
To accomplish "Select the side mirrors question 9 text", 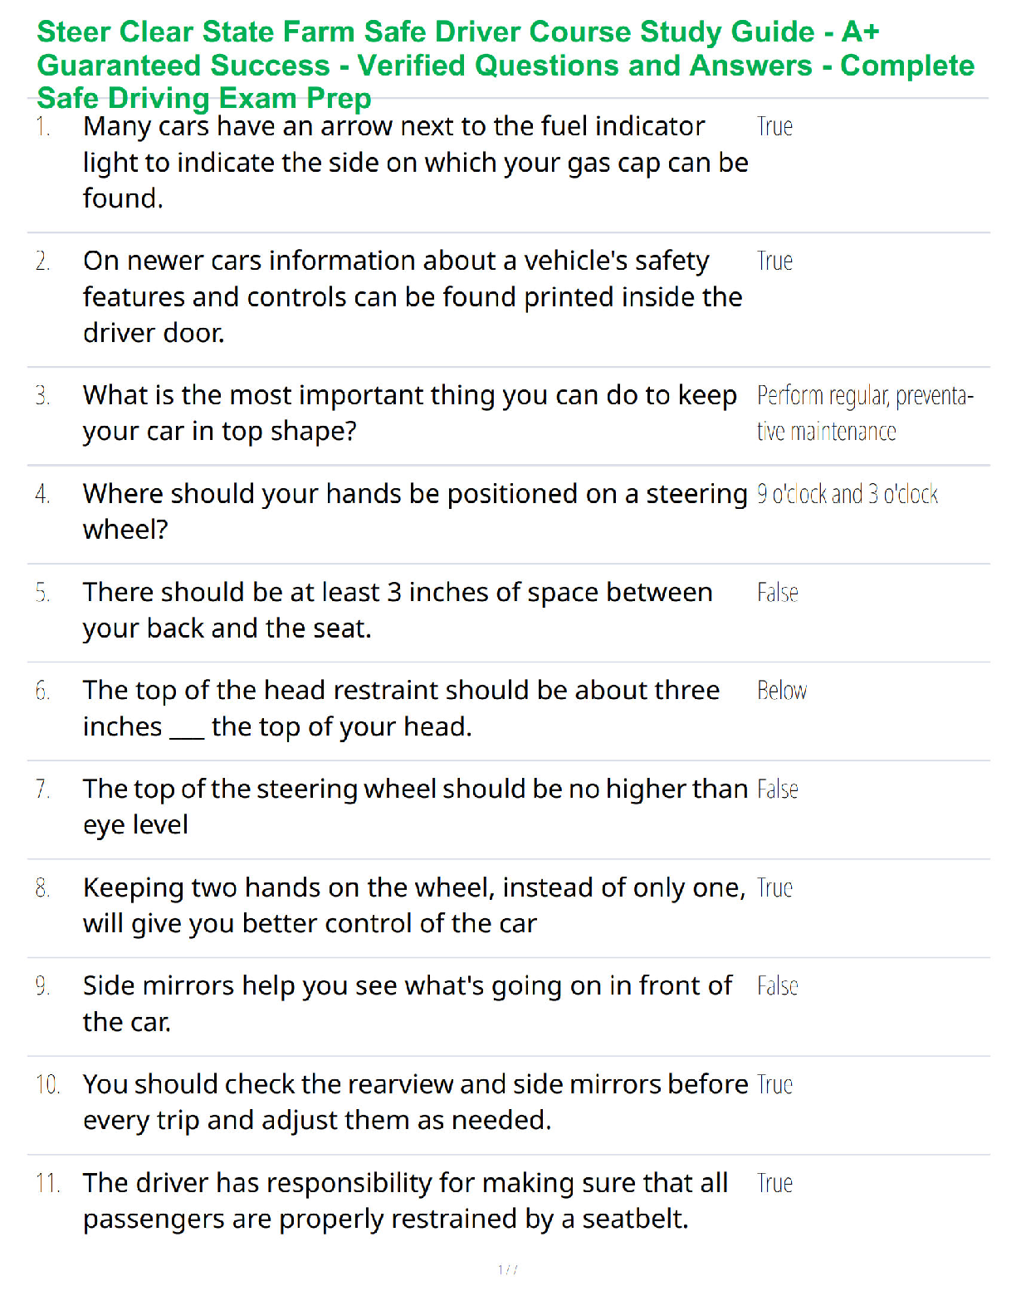I will (407, 1003).
